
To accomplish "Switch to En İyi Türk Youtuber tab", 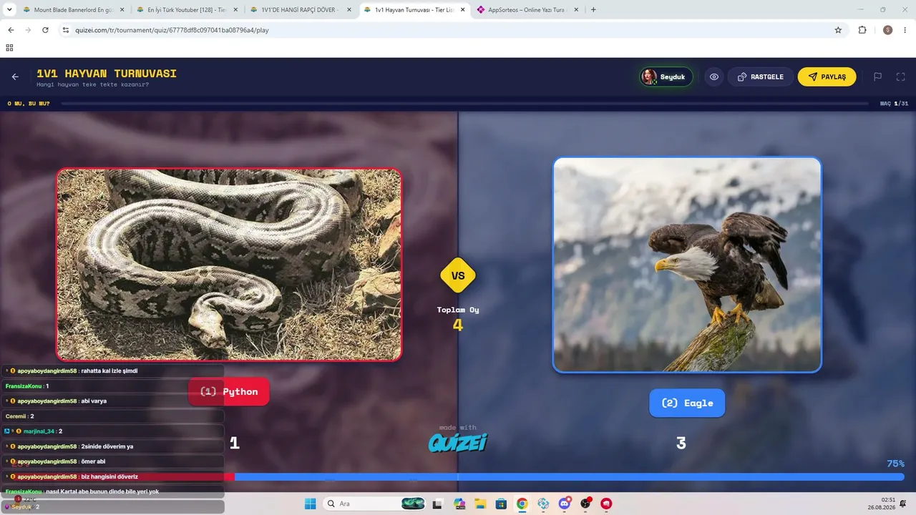I will (x=188, y=10).
